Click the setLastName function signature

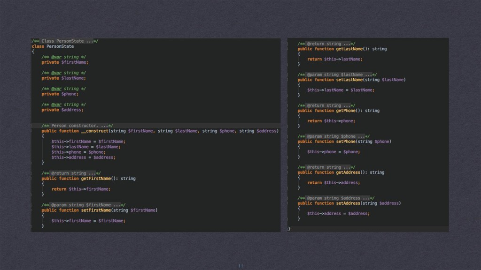click(351, 80)
